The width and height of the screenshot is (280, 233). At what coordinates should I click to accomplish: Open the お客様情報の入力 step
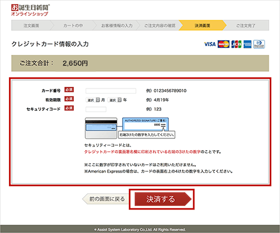(x=116, y=25)
